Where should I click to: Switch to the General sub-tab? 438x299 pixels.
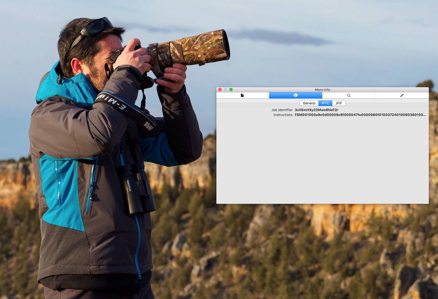pyautogui.click(x=309, y=103)
